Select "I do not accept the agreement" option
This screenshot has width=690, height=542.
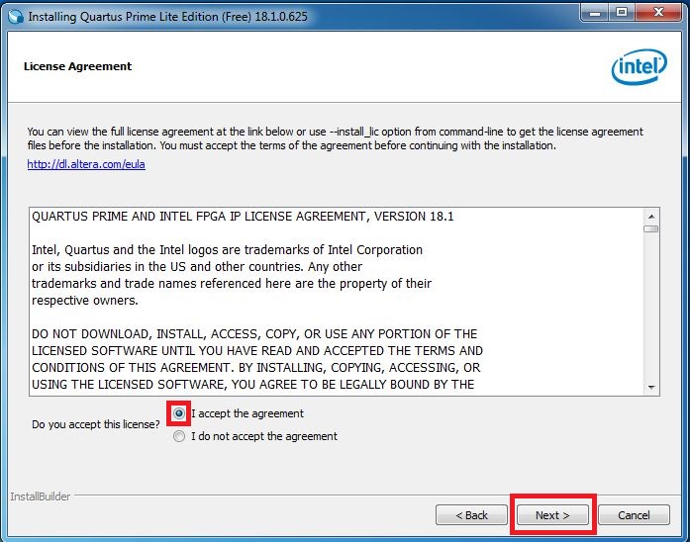[179, 436]
